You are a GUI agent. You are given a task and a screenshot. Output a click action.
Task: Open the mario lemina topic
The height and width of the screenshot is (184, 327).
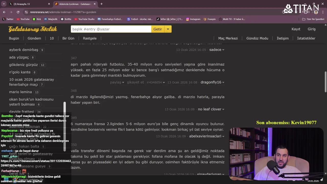tap(20, 92)
